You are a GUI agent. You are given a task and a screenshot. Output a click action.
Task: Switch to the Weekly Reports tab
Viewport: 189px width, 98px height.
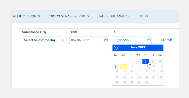point(26,16)
